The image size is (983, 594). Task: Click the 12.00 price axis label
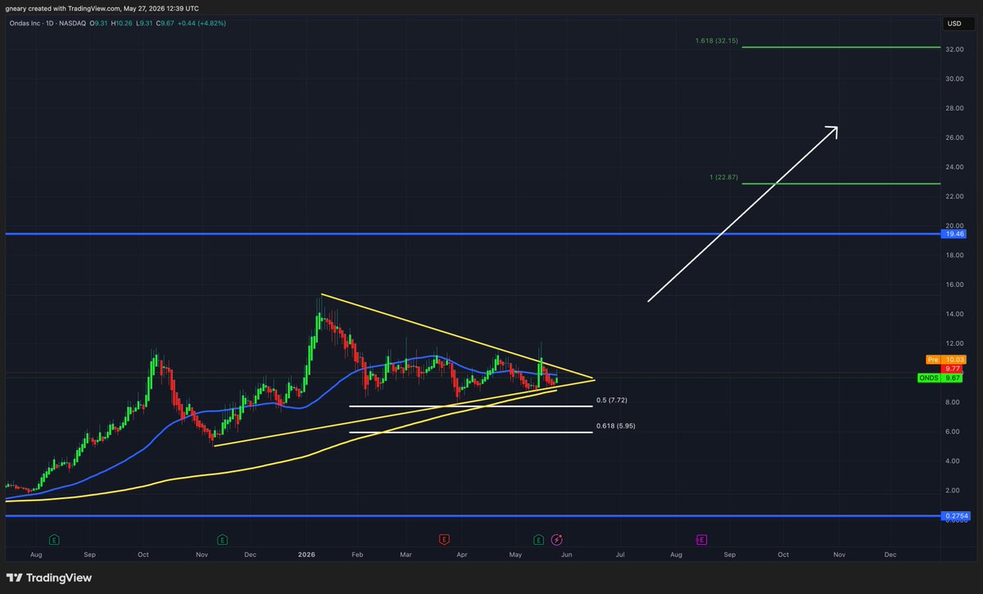coord(954,343)
